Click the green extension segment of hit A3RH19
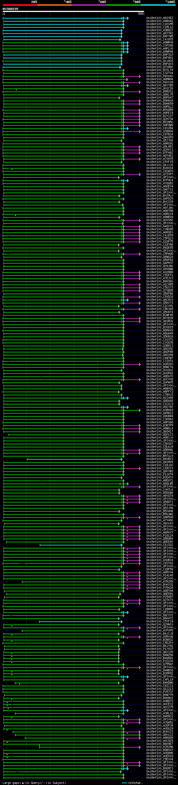 132,410
